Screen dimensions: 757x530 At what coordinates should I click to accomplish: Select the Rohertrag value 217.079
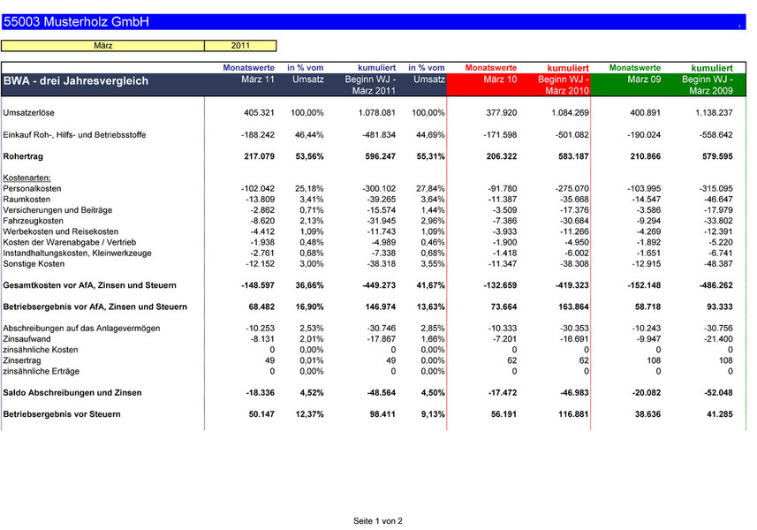tap(260, 156)
